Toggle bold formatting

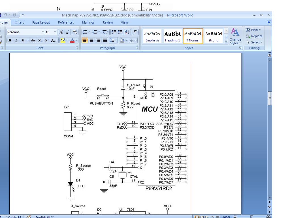click(10, 40)
